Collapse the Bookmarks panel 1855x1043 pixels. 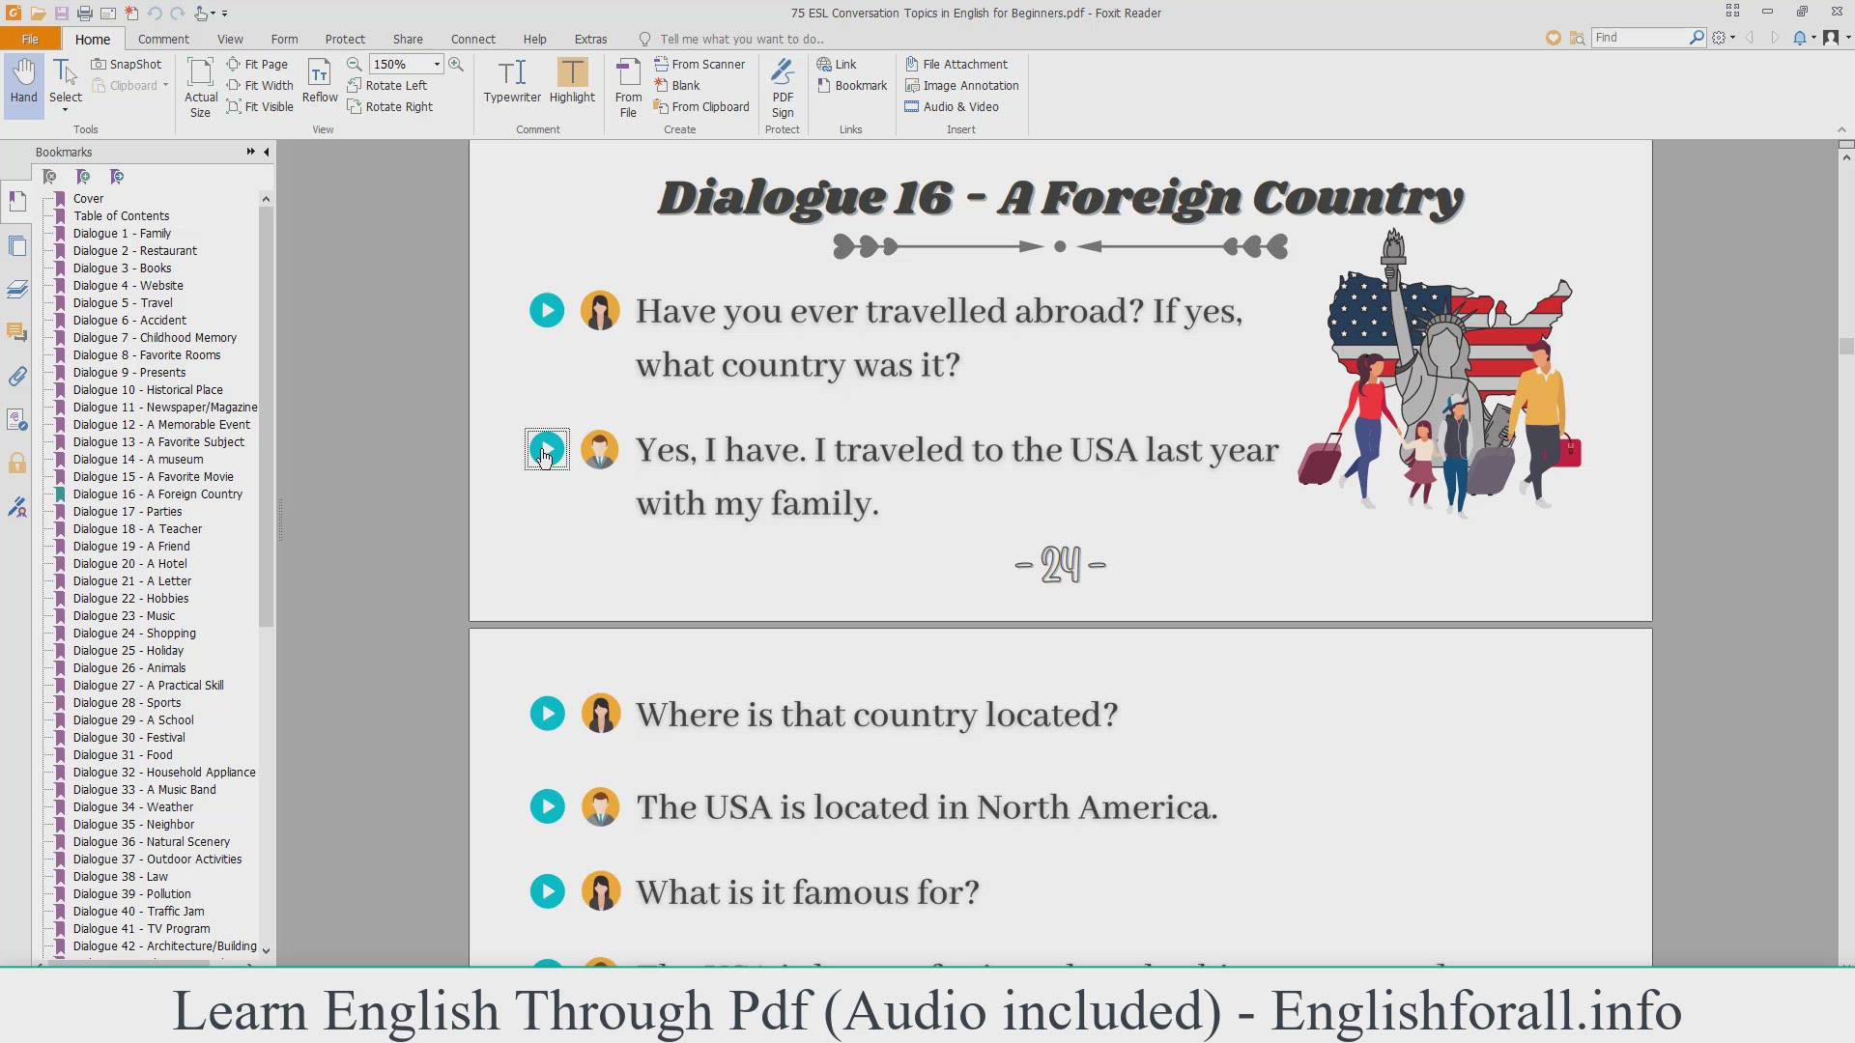tap(267, 152)
